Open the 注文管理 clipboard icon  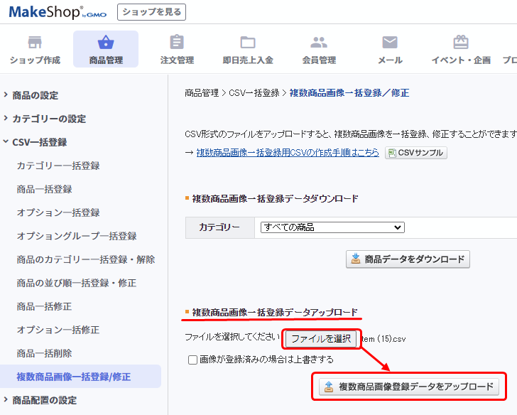coord(177,43)
